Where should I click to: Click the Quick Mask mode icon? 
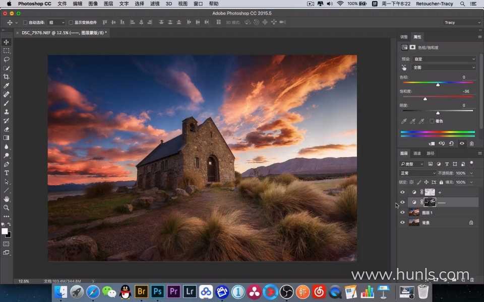(6, 244)
